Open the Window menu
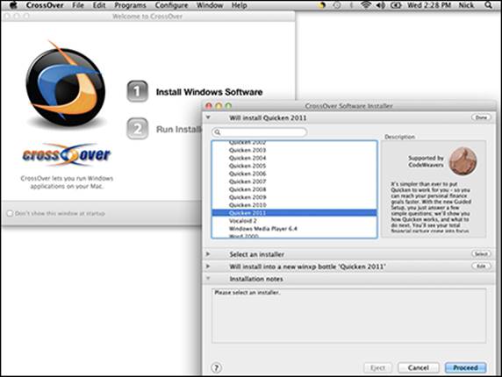The width and height of the screenshot is (502, 377). [x=210, y=5]
